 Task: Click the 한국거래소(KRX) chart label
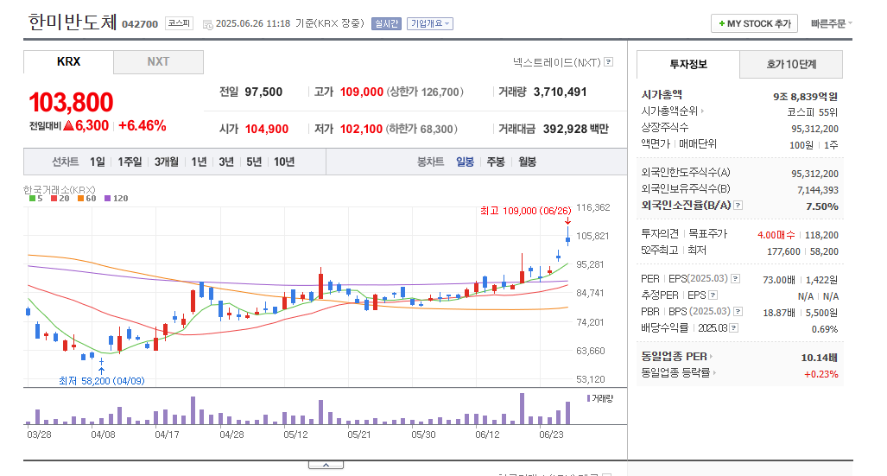click(60, 189)
